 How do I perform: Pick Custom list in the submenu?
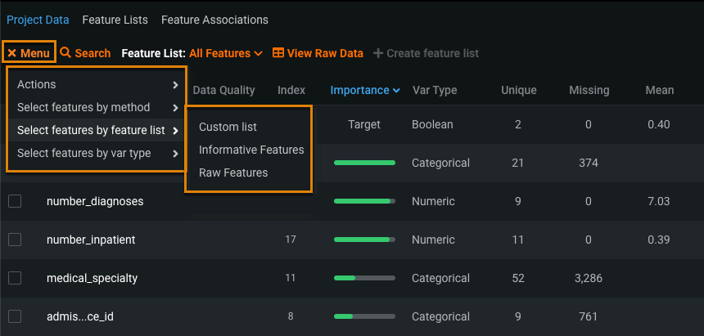click(228, 127)
